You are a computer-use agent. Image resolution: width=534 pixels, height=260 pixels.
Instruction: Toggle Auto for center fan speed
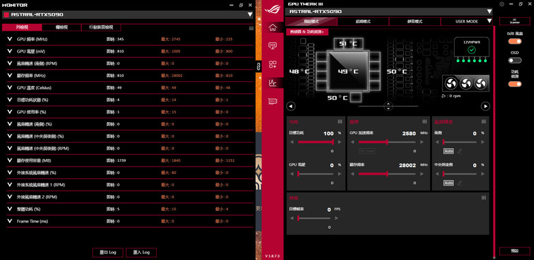(448, 183)
